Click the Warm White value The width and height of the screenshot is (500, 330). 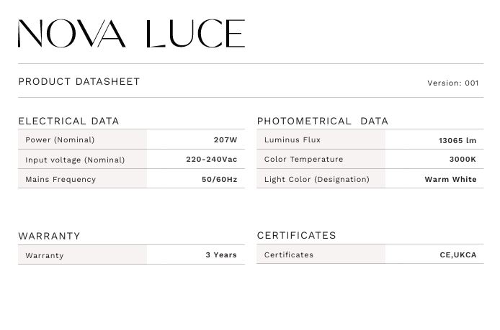pos(450,179)
